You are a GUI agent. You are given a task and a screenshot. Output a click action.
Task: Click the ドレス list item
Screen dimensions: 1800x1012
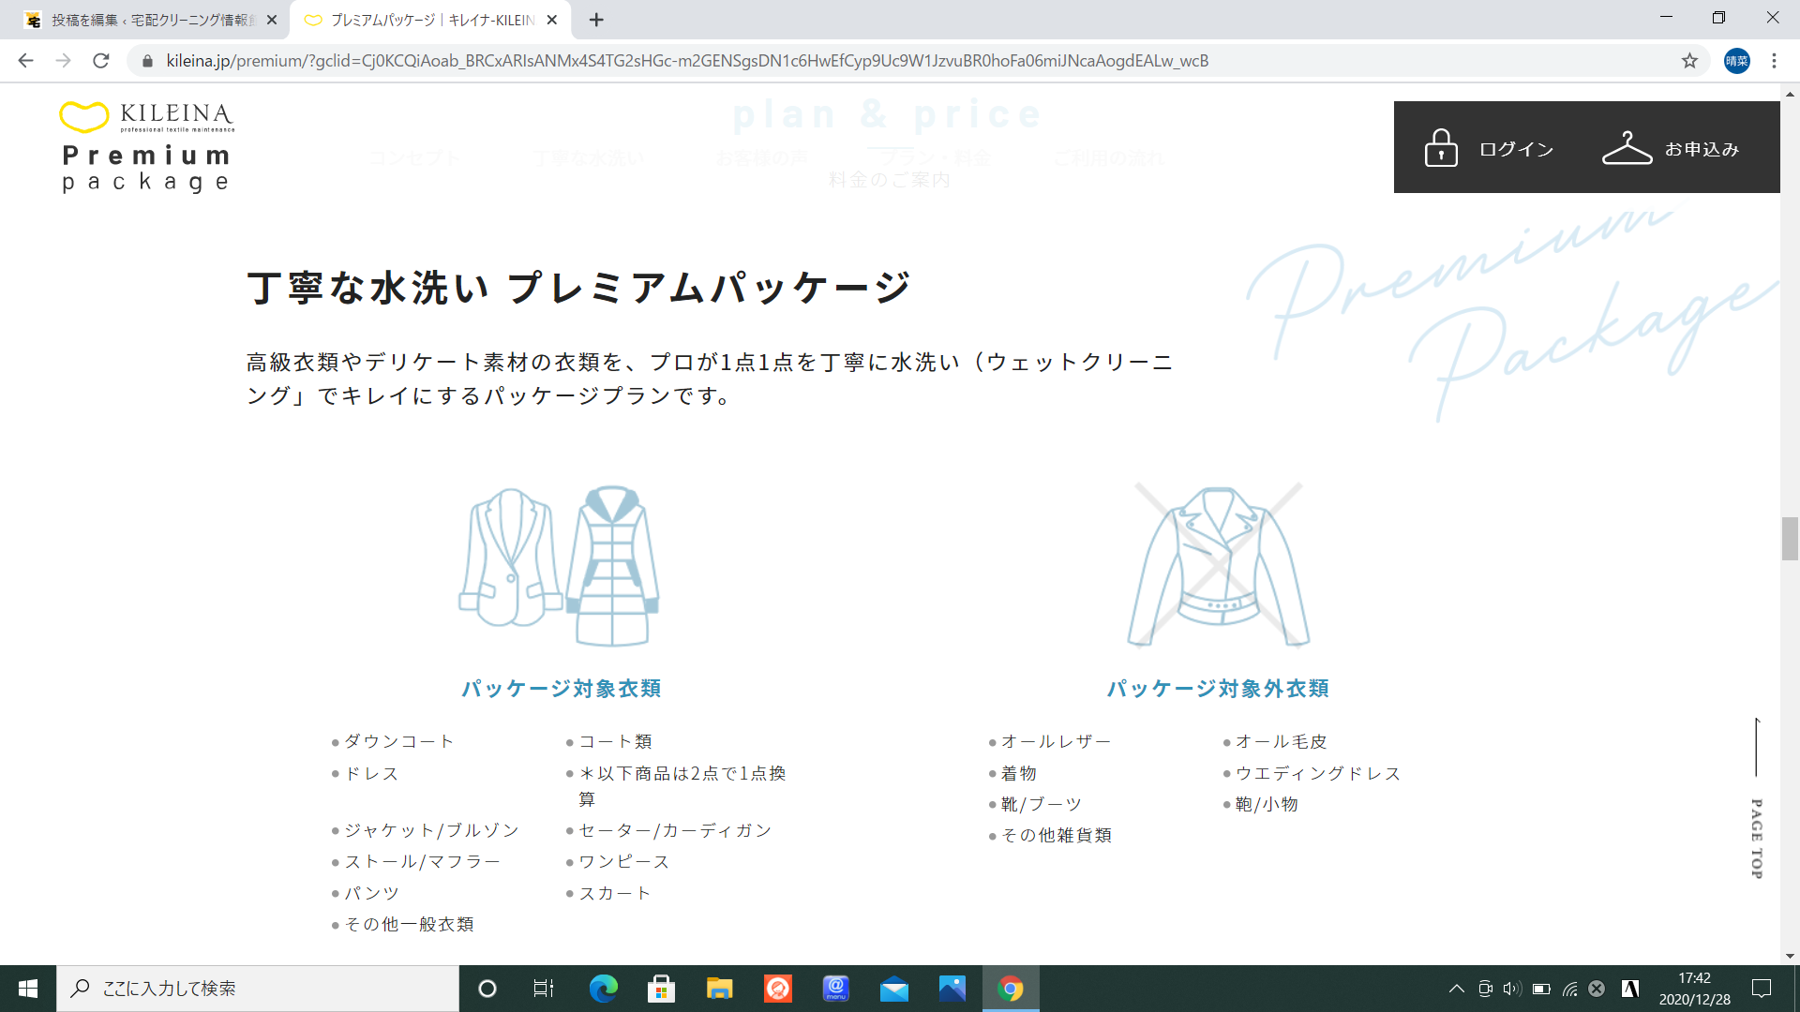371,773
